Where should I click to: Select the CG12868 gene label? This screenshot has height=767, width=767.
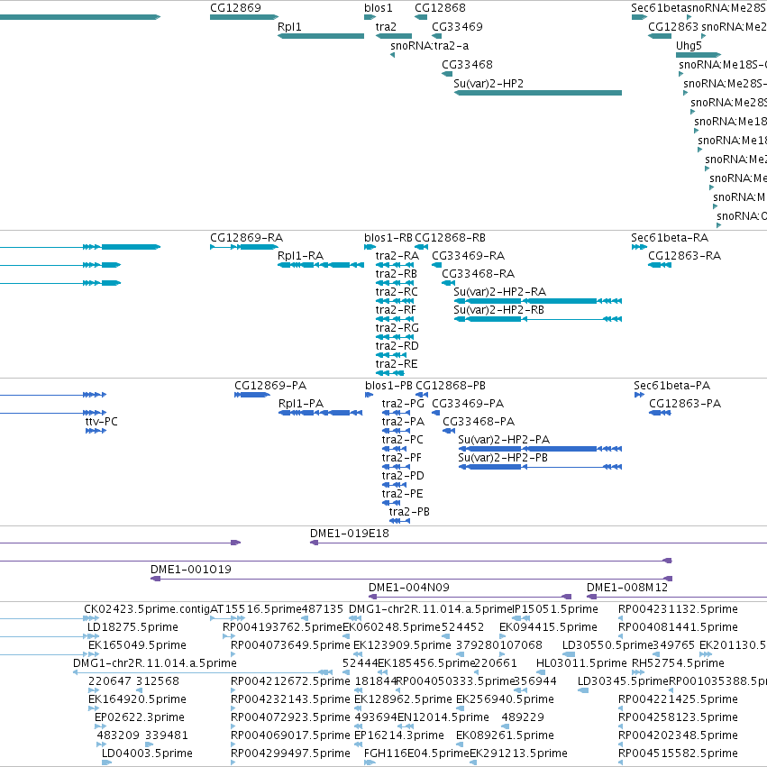[440, 8]
